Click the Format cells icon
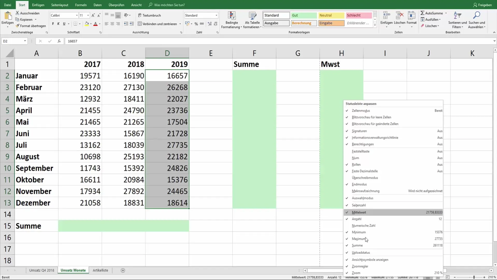Image resolution: width=497 pixels, height=280 pixels. [x=411, y=16]
